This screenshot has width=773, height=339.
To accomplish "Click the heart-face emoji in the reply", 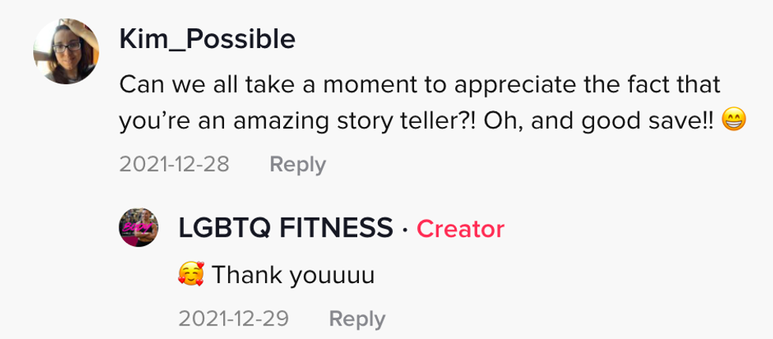I will coord(191,274).
